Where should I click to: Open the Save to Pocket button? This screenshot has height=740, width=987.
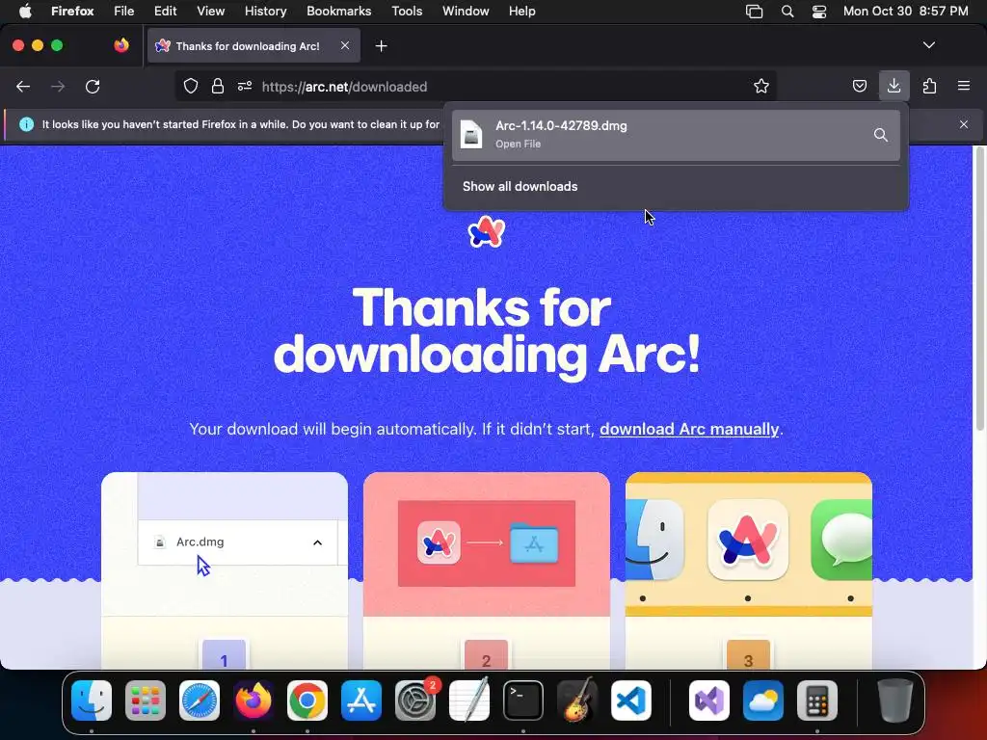coord(859,86)
